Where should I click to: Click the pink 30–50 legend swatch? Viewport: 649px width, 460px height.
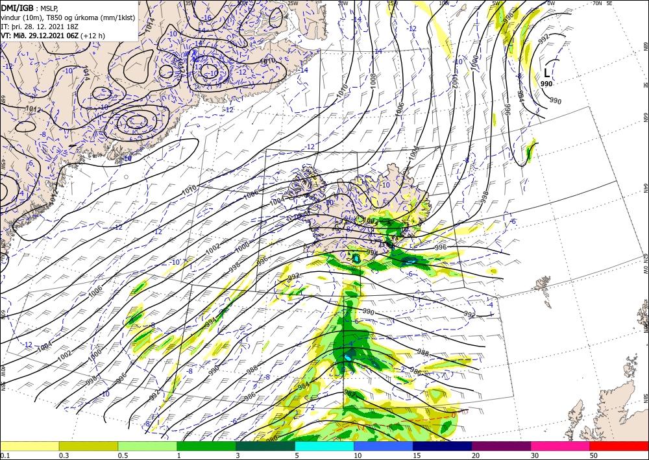pos(560,446)
